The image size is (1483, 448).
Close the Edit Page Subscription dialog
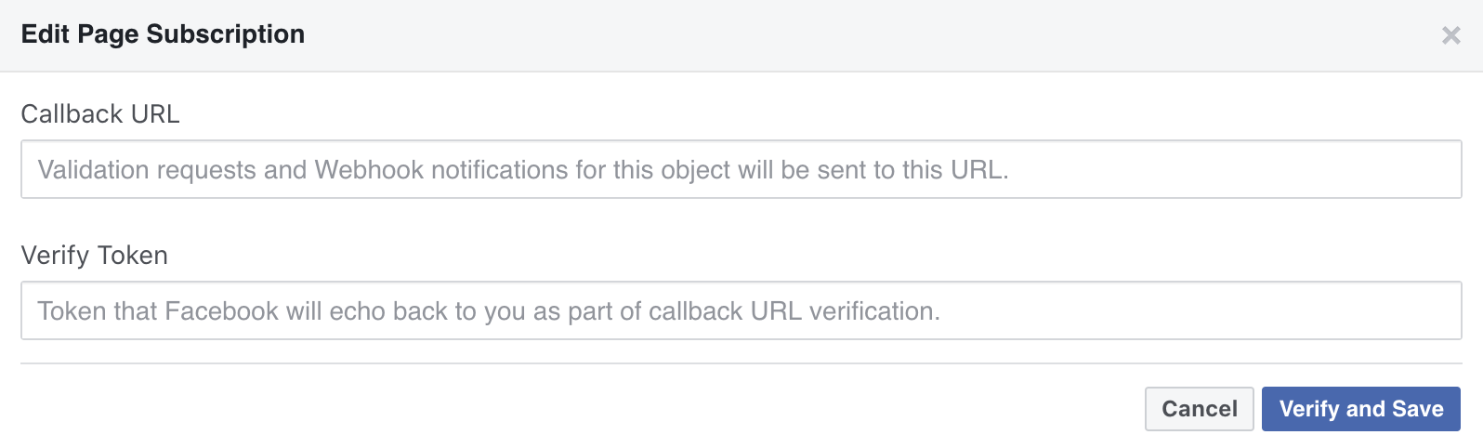pos(1450,35)
